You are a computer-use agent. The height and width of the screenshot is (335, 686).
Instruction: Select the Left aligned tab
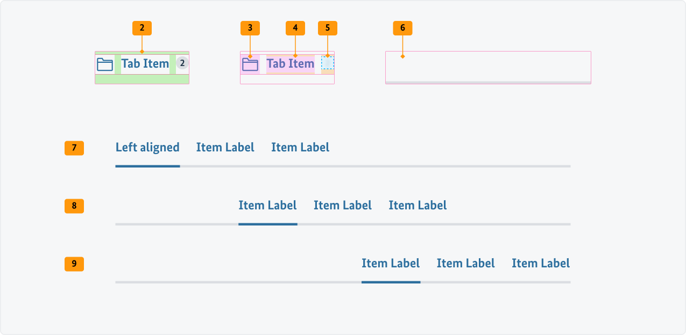pos(147,147)
